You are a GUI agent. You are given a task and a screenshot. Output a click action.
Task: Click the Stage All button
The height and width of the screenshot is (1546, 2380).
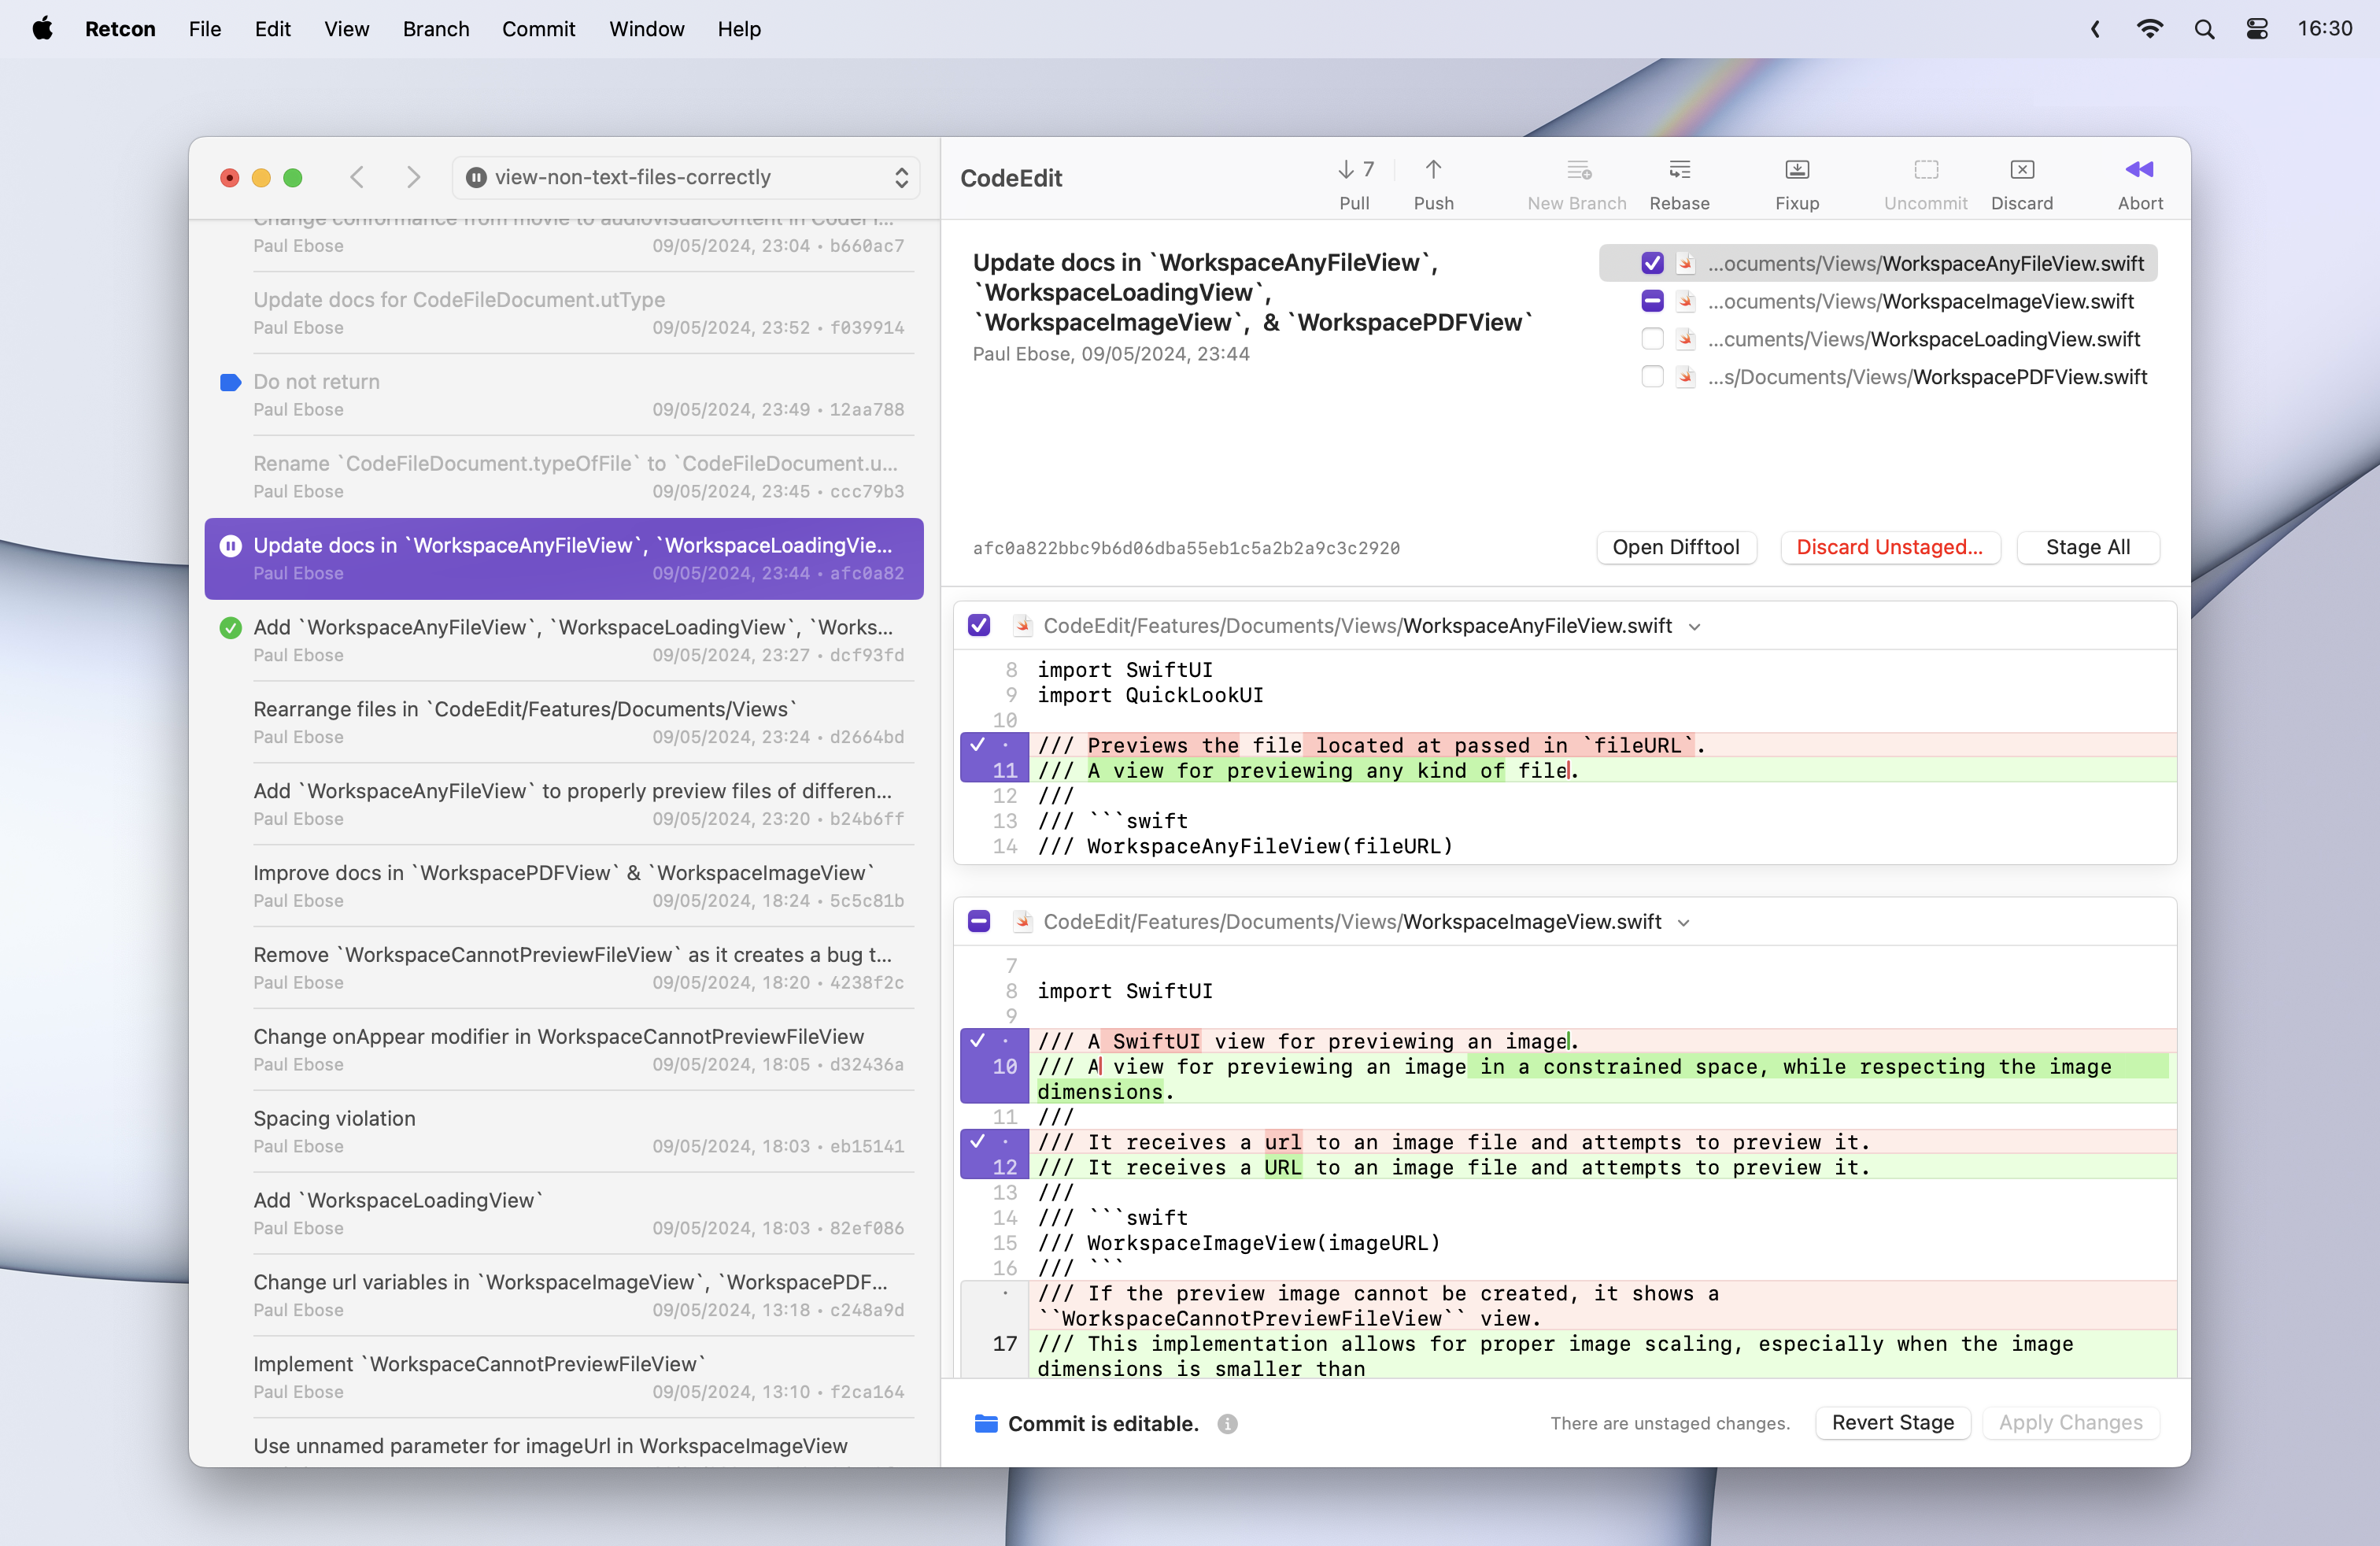click(2087, 547)
